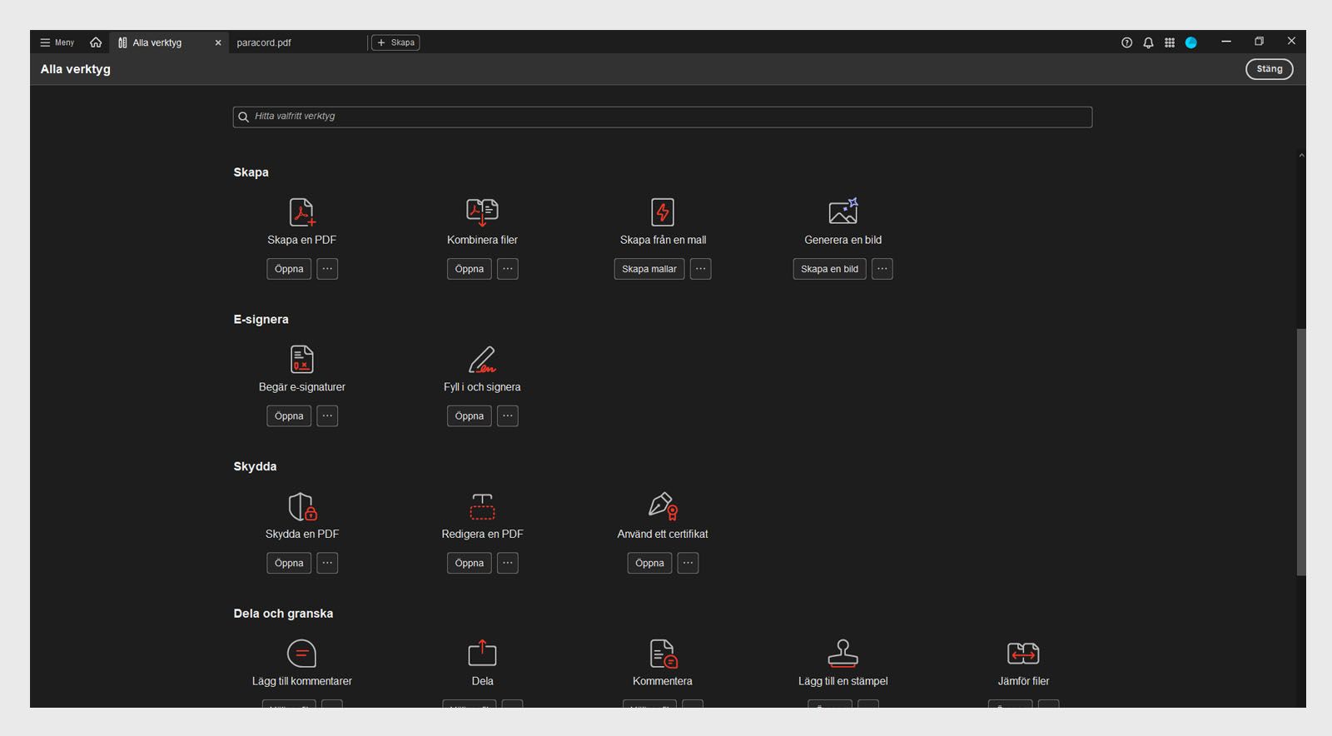This screenshot has width=1332, height=736.
Task: Show more options for Skydda en PDF
Action: 327,564
